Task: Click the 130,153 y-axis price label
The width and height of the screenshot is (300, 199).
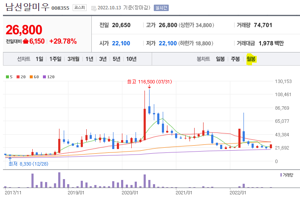Action: coord(283,81)
